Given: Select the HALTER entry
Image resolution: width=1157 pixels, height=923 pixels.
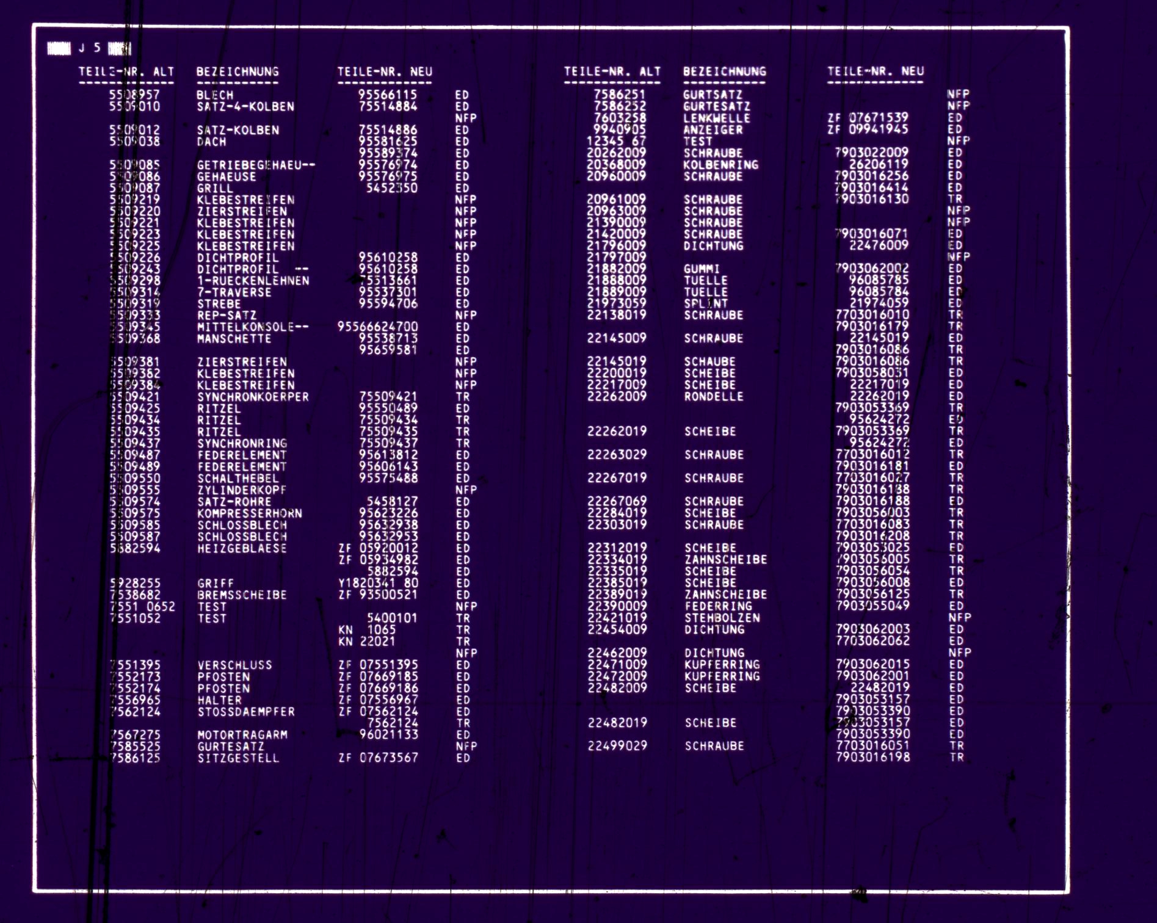Looking at the screenshot, I should click(220, 700).
